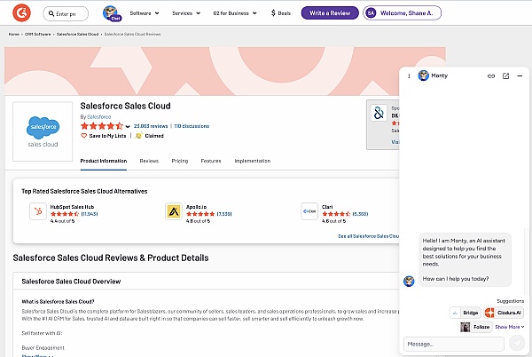Image resolution: width=532 pixels, height=357 pixels.
Task: Click the Apollo.io title
Action: pyautogui.click(x=196, y=207)
